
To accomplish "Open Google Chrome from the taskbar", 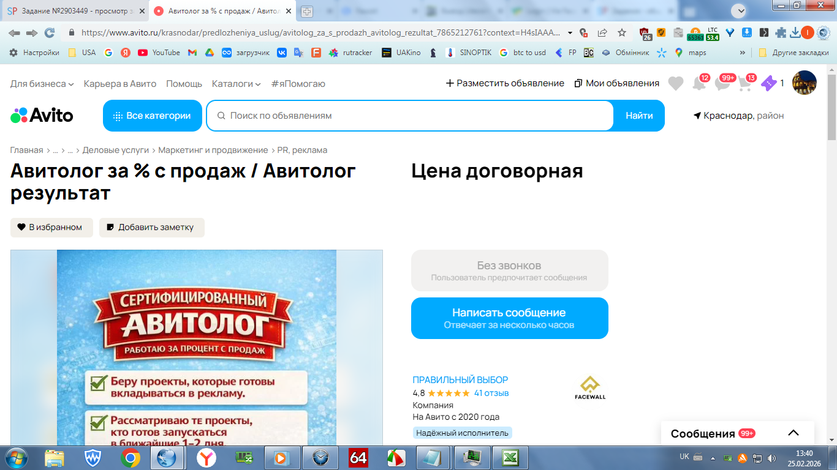I will (x=130, y=458).
